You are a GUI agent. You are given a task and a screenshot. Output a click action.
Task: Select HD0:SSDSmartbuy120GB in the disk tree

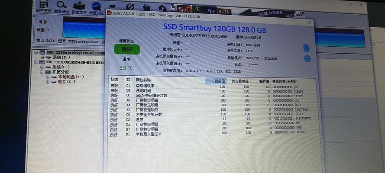(x=76, y=52)
